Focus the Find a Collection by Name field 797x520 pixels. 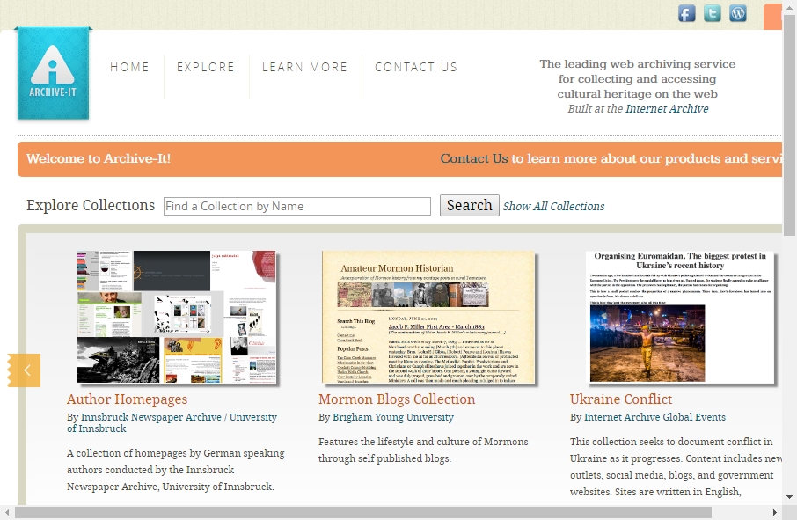pos(296,207)
